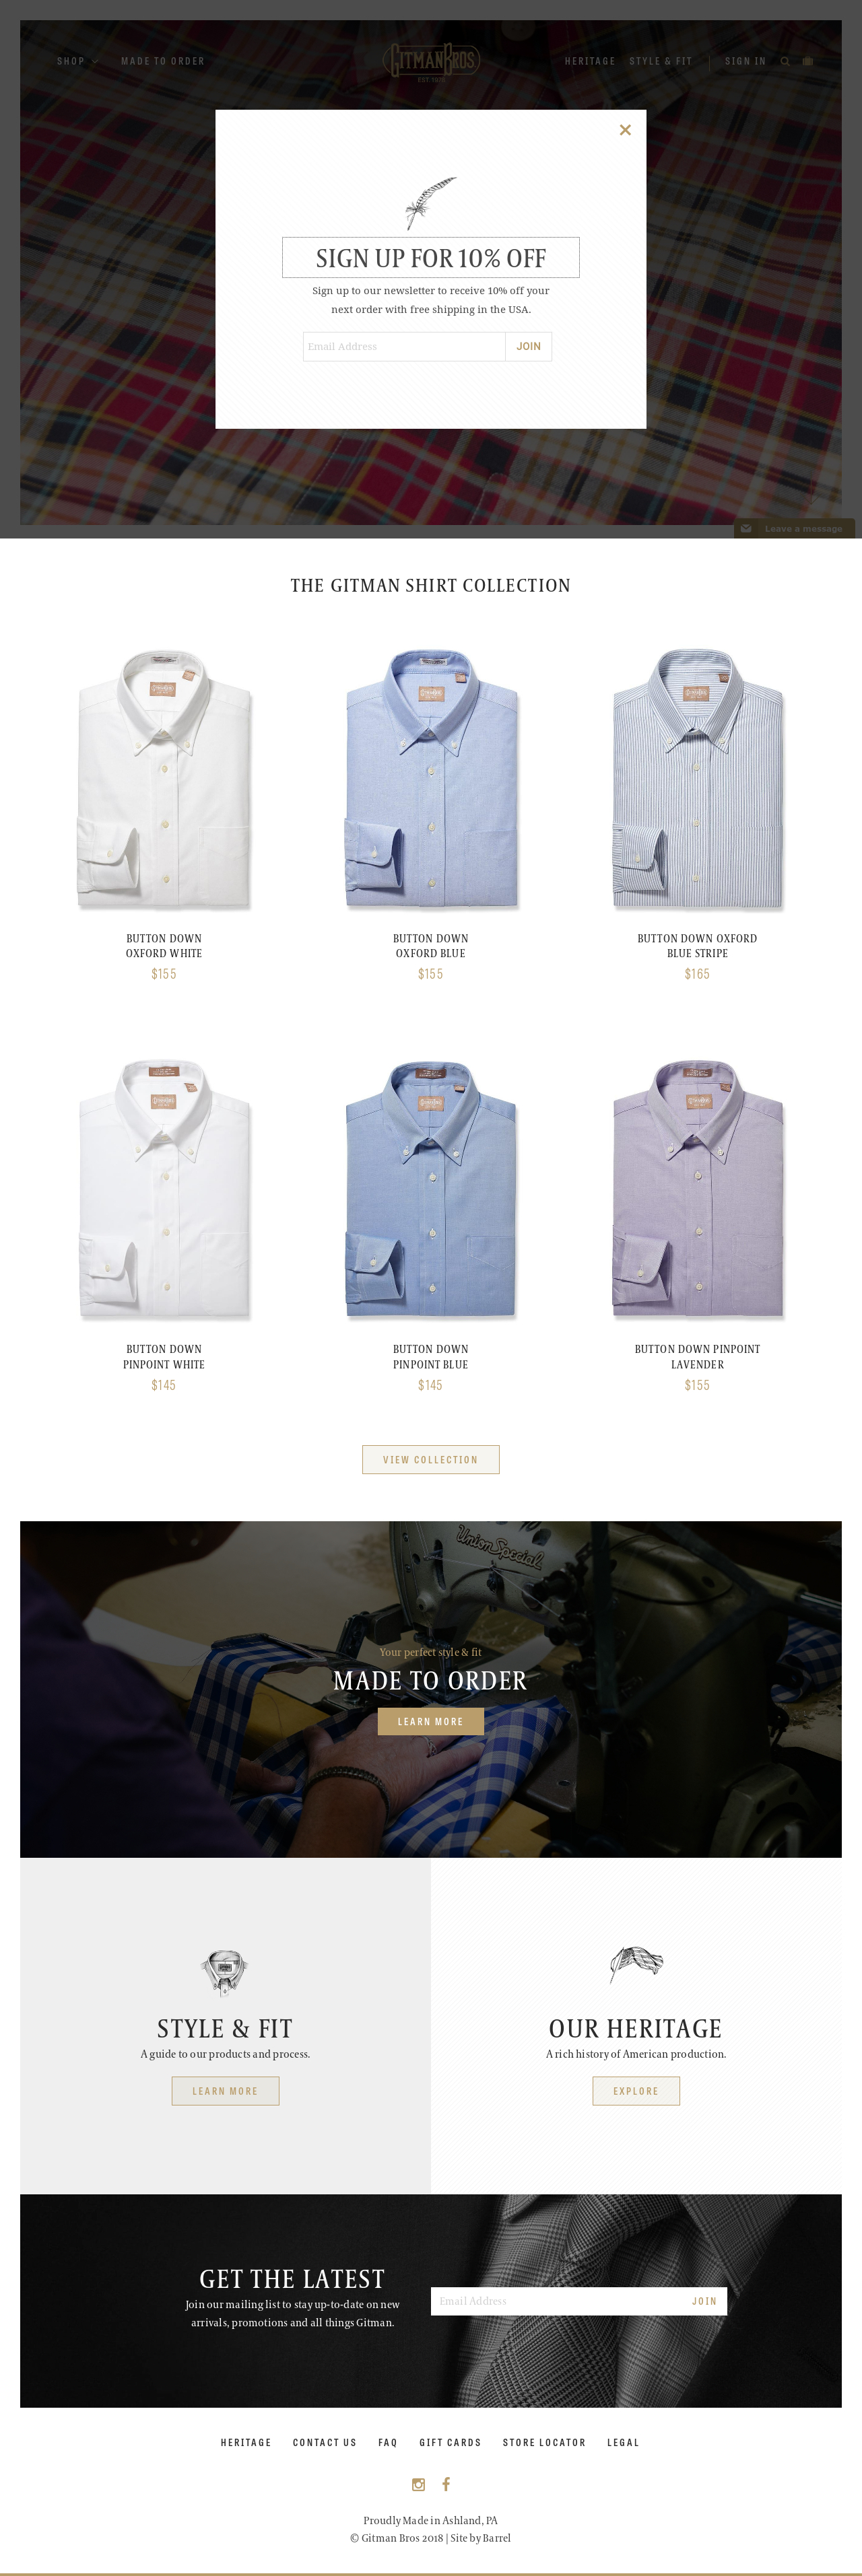Open the Store Locator footer link
The width and height of the screenshot is (862, 2576).
tap(544, 2443)
